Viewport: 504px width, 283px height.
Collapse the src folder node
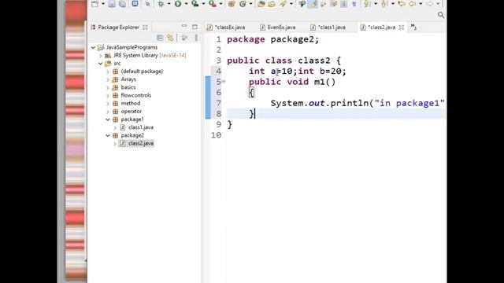(101, 64)
